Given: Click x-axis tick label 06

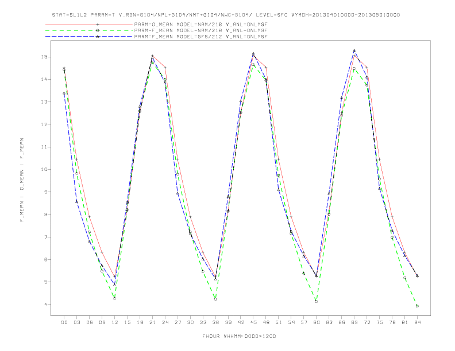Looking at the screenshot, I should [90, 322].
